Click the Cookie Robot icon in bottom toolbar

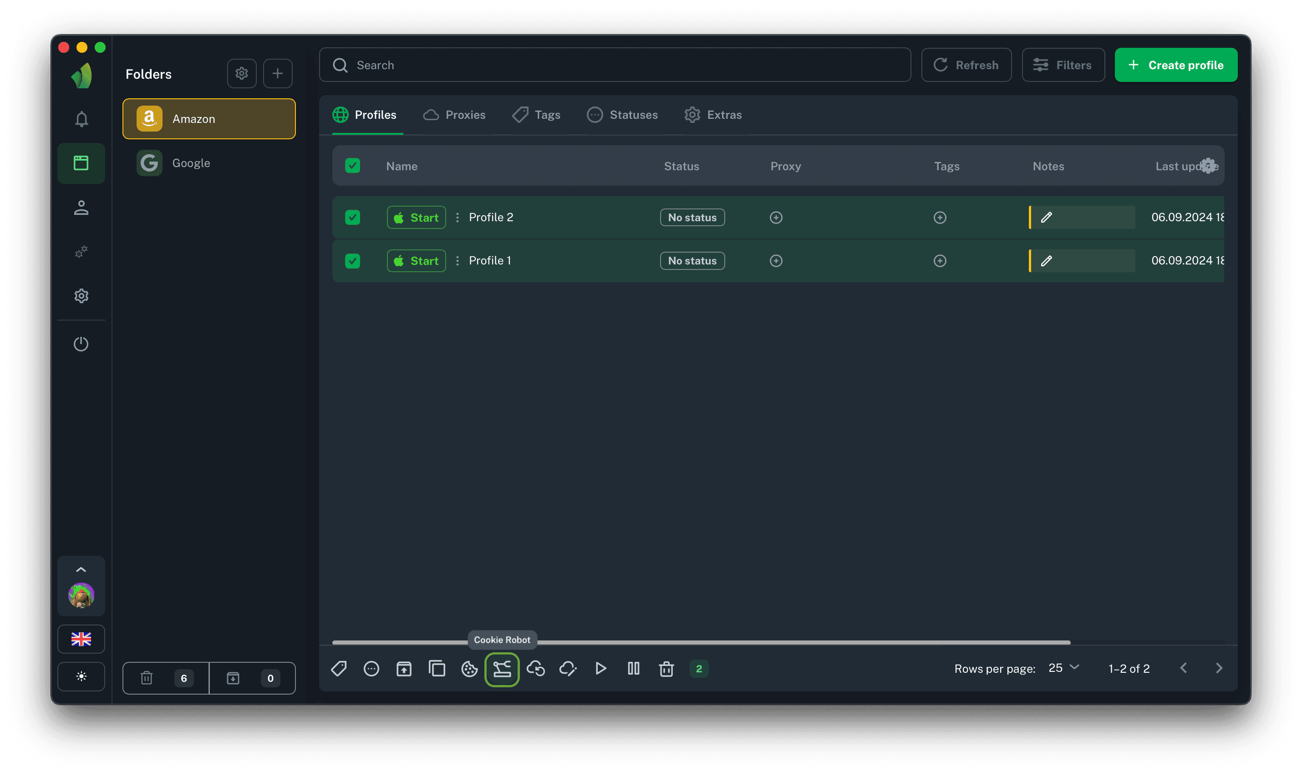tap(501, 669)
